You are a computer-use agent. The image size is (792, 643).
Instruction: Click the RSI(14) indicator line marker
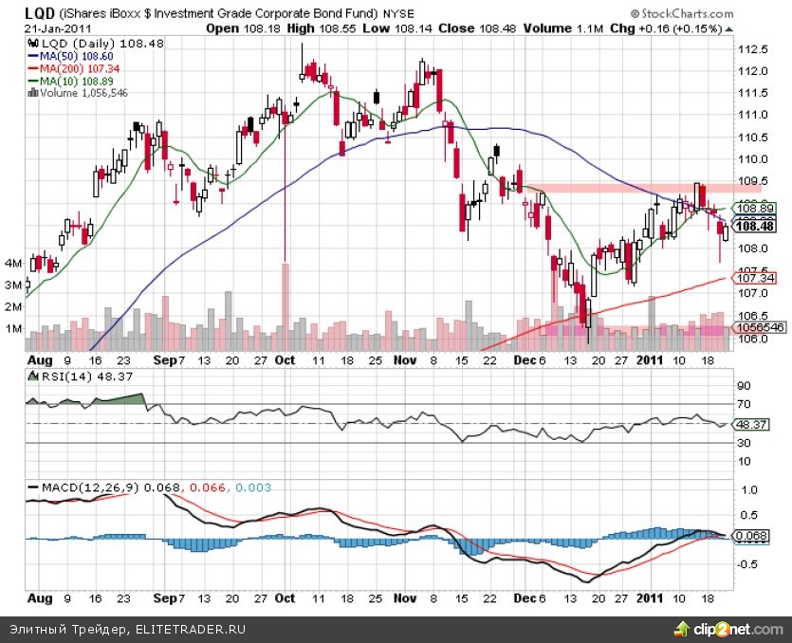pos(32,377)
